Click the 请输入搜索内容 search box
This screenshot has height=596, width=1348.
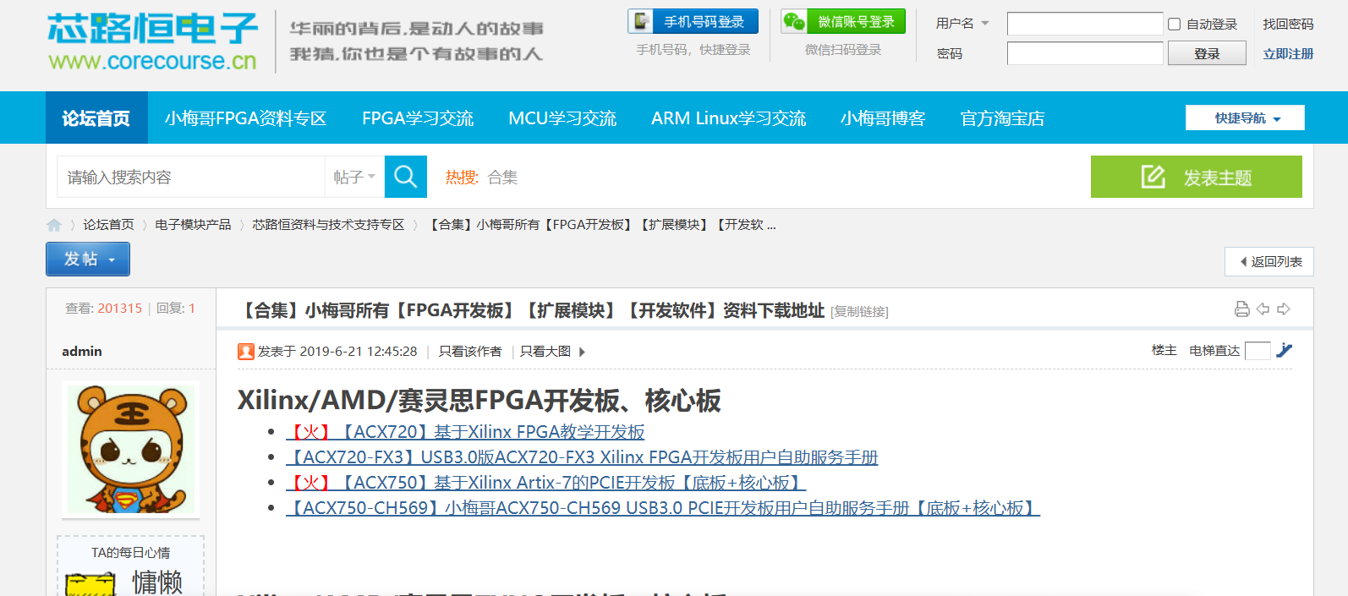click(x=191, y=177)
